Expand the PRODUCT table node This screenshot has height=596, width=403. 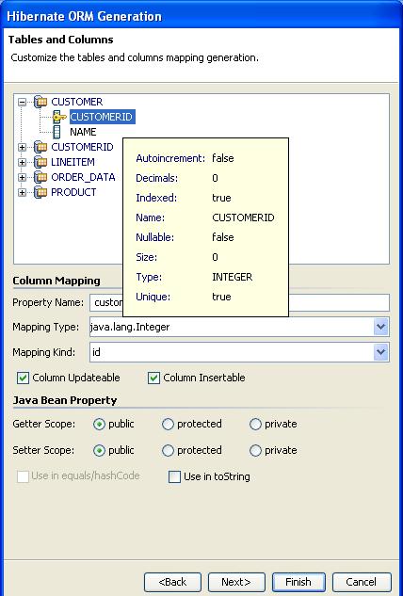coord(23,192)
